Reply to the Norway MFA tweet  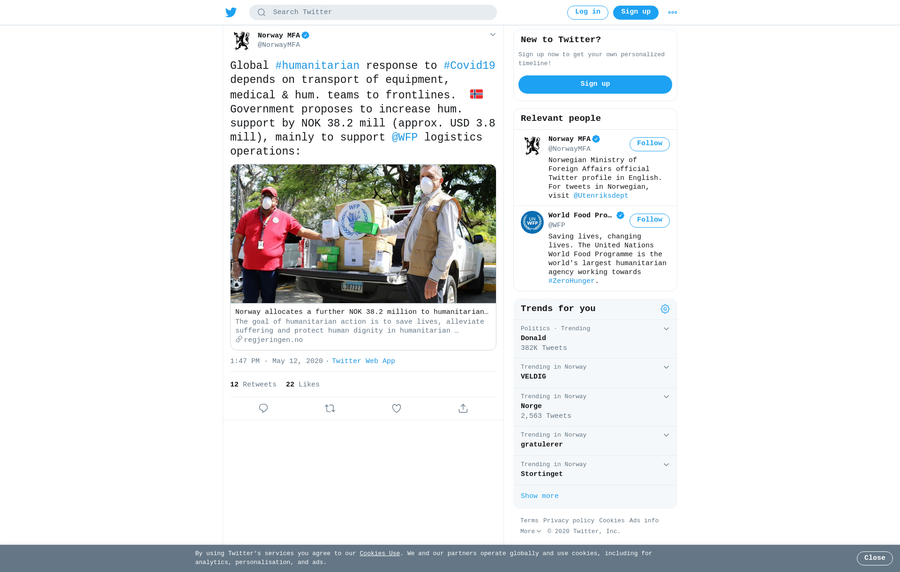coord(263,409)
